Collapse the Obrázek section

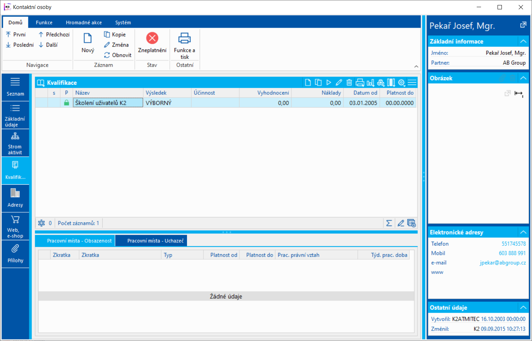click(x=523, y=78)
